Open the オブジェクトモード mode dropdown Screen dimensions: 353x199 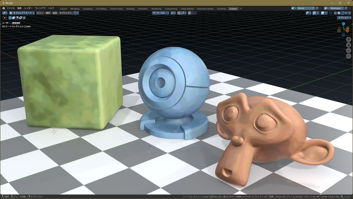[x=22, y=13]
